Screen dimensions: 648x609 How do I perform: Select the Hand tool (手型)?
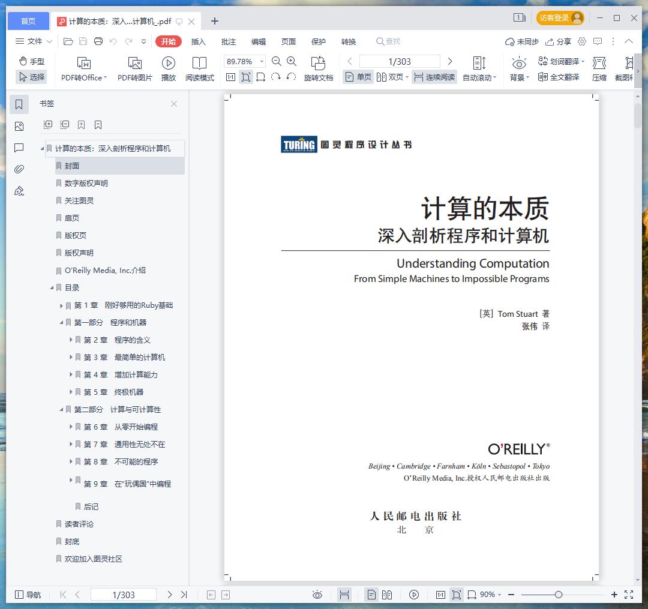click(31, 61)
